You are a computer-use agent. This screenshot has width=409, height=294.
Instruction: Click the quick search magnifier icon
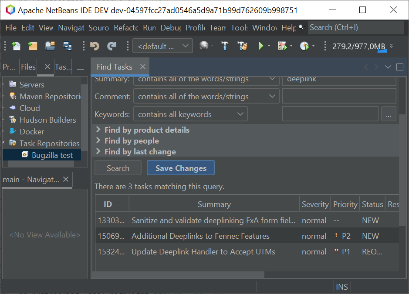click(x=301, y=27)
